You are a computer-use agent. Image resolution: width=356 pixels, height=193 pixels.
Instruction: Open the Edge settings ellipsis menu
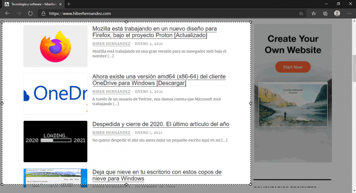(x=349, y=13)
